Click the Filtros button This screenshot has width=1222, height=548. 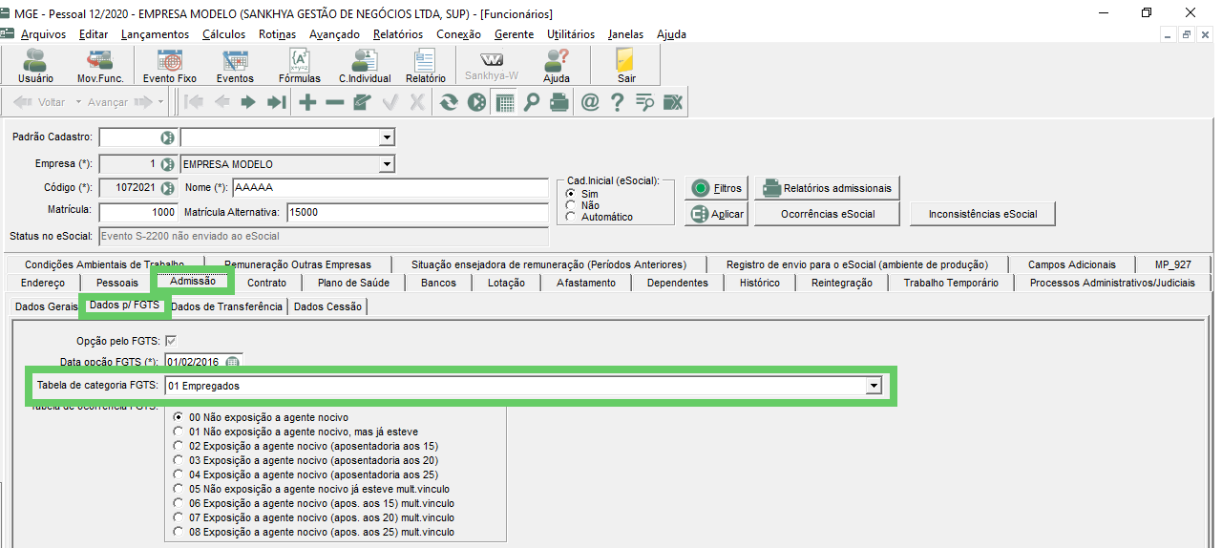pyautogui.click(x=716, y=188)
